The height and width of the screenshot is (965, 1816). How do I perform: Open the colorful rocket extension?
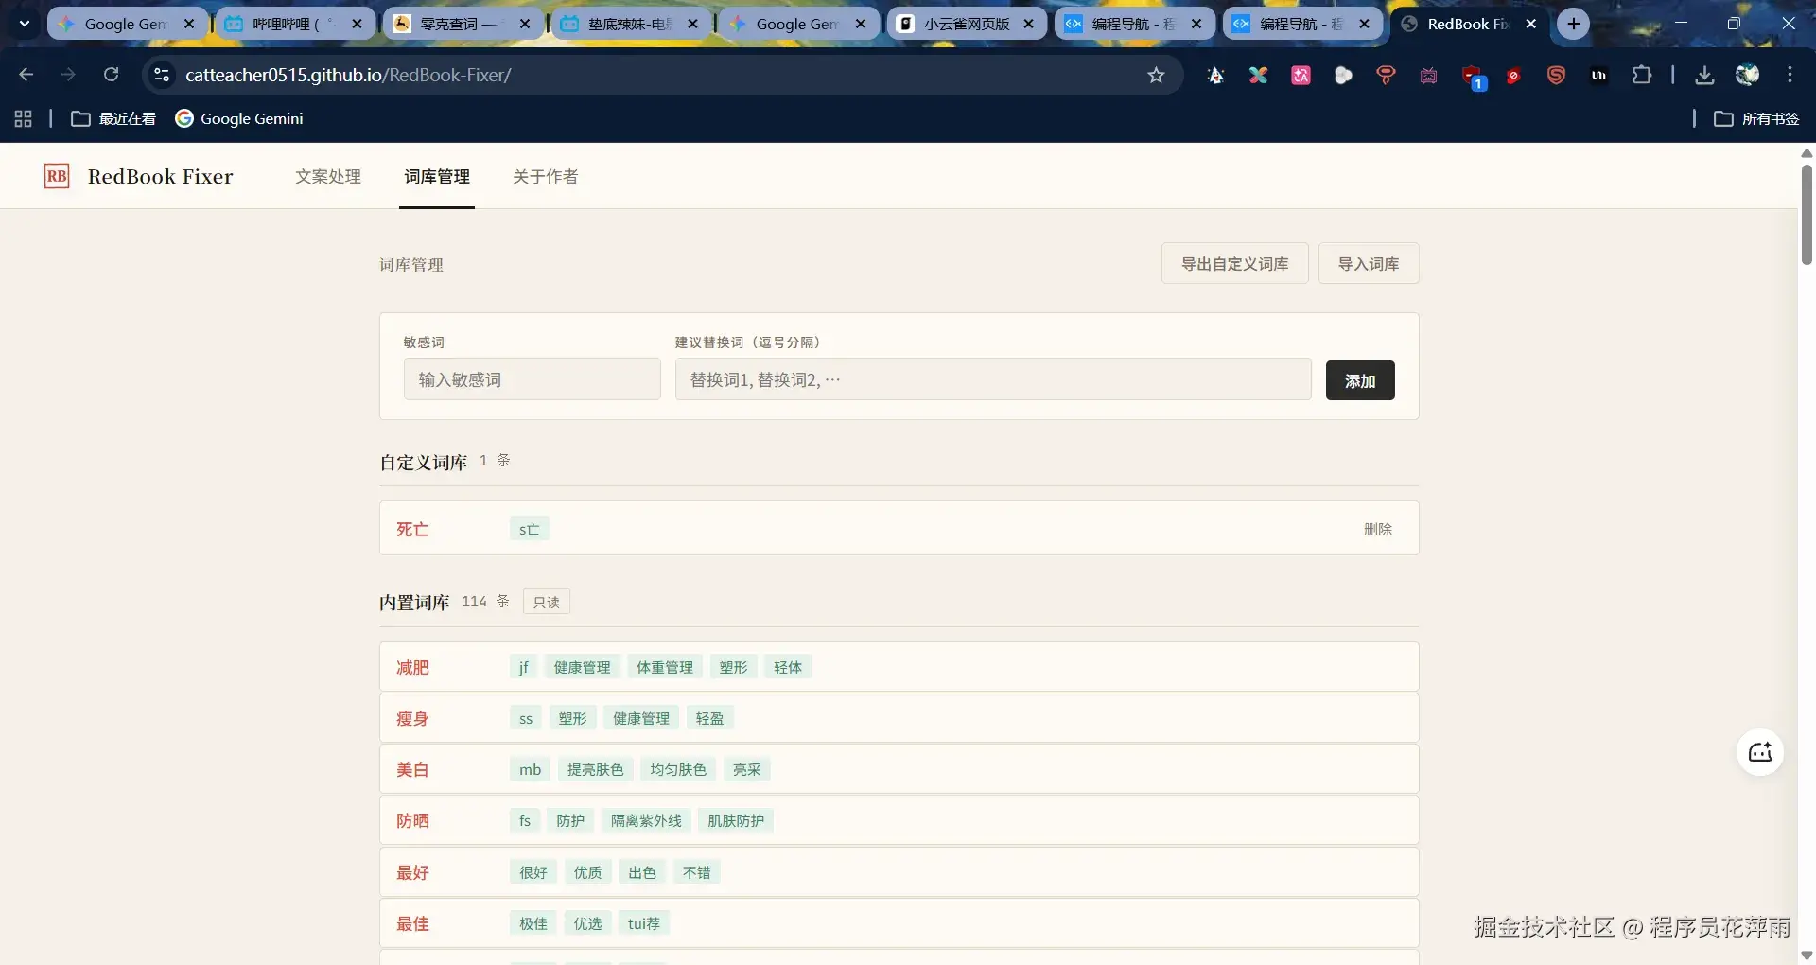click(x=1216, y=76)
